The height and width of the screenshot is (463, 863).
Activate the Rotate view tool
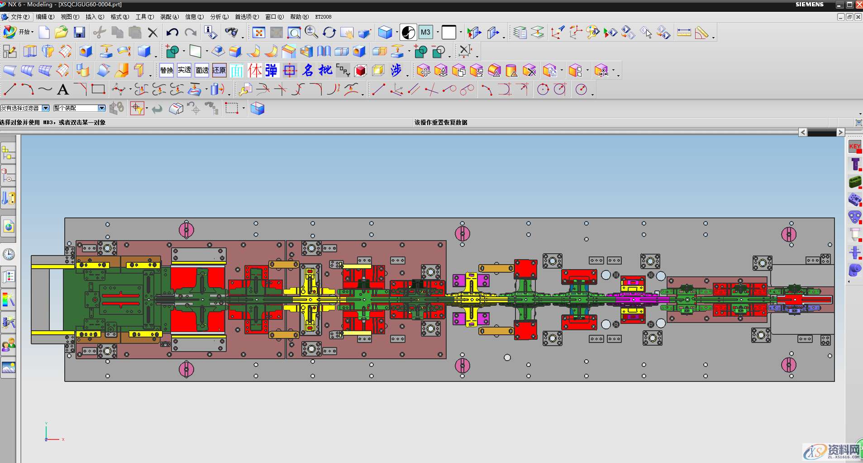(329, 33)
